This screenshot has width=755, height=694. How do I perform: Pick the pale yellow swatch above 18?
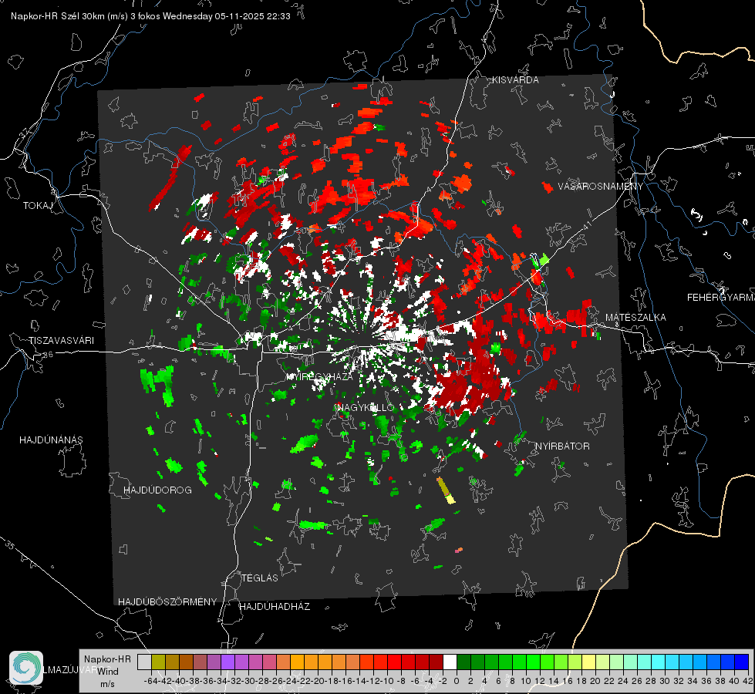pos(588,662)
